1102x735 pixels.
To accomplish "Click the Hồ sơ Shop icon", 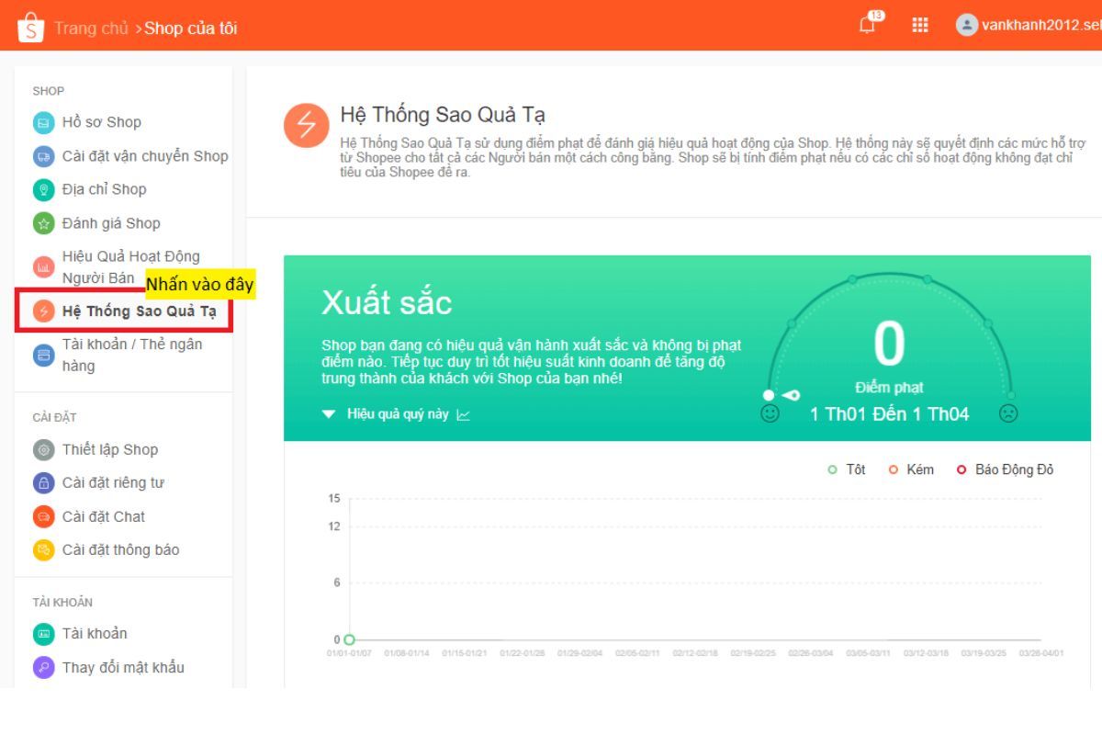I will coord(44,122).
